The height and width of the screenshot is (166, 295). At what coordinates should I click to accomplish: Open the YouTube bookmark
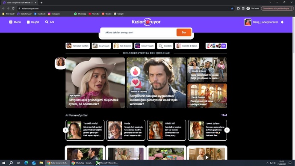(x=94, y=14)
